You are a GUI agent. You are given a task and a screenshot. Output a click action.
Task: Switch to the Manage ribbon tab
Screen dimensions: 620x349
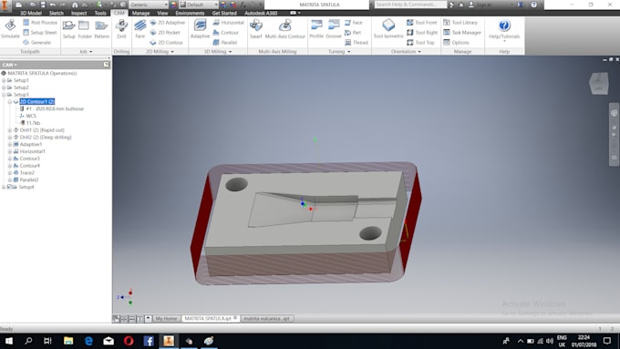click(x=140, y=13)
